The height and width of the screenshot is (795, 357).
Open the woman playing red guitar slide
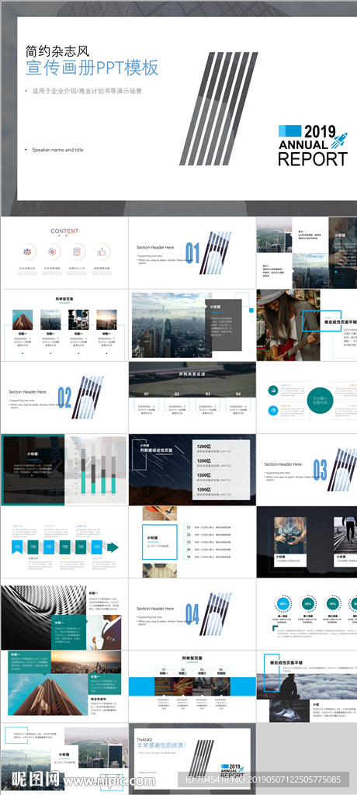tap(307, 325)
